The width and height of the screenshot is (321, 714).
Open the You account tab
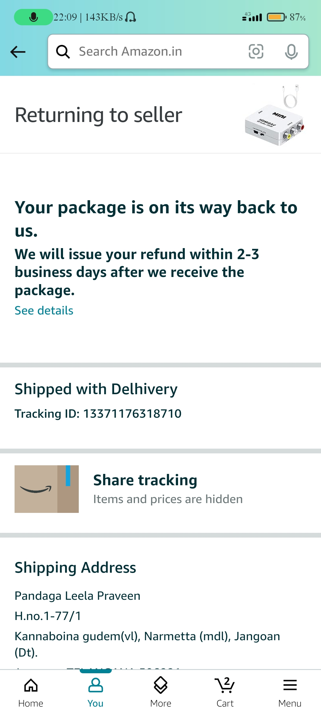tap(95, 692)
